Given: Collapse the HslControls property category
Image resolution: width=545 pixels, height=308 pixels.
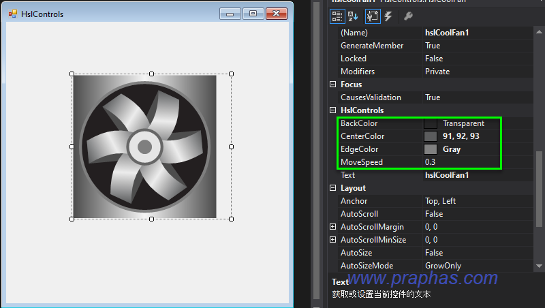Looking at the screenshot, I should tap(332, 110).
